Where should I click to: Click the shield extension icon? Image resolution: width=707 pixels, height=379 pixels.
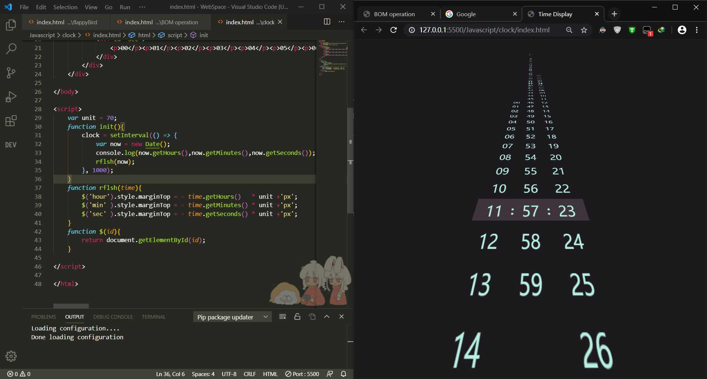(618, 30)
